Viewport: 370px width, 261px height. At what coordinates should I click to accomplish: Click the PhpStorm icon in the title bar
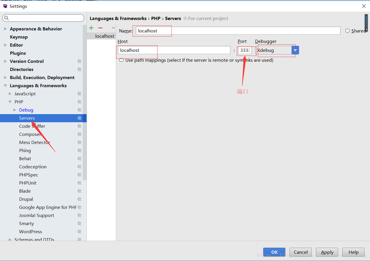[x=5, y=6]
